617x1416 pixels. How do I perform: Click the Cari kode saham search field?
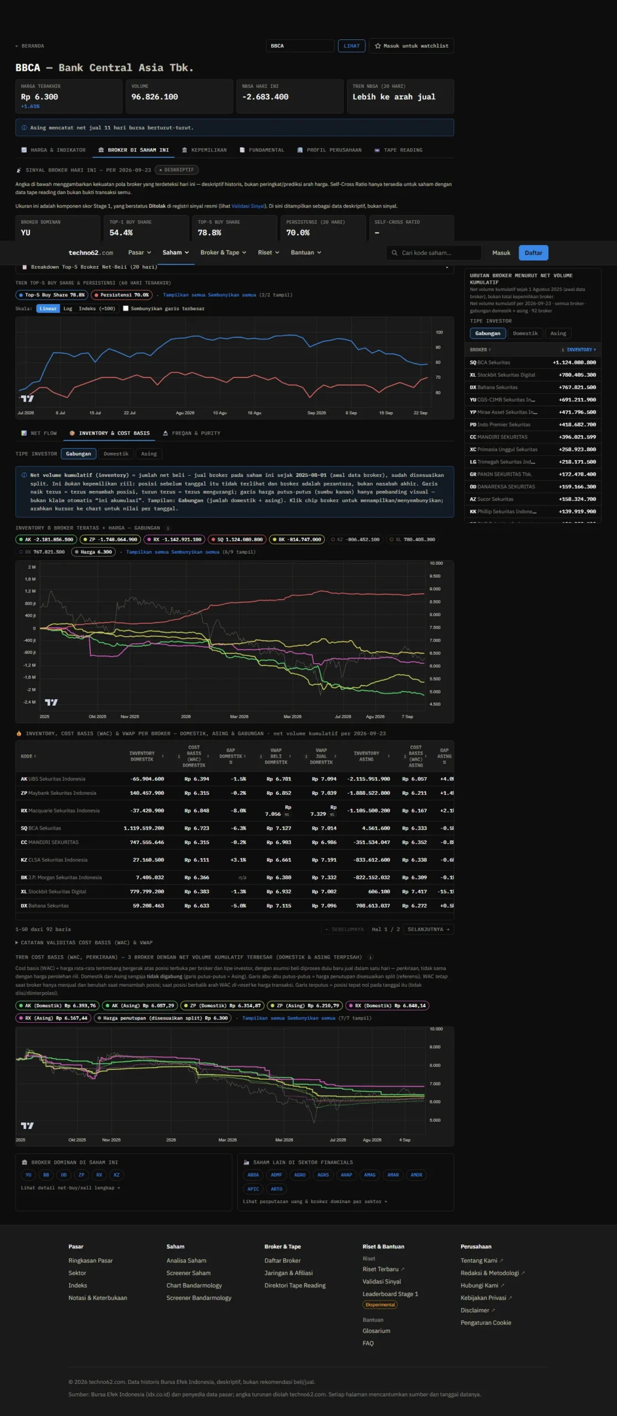point(434,253)
